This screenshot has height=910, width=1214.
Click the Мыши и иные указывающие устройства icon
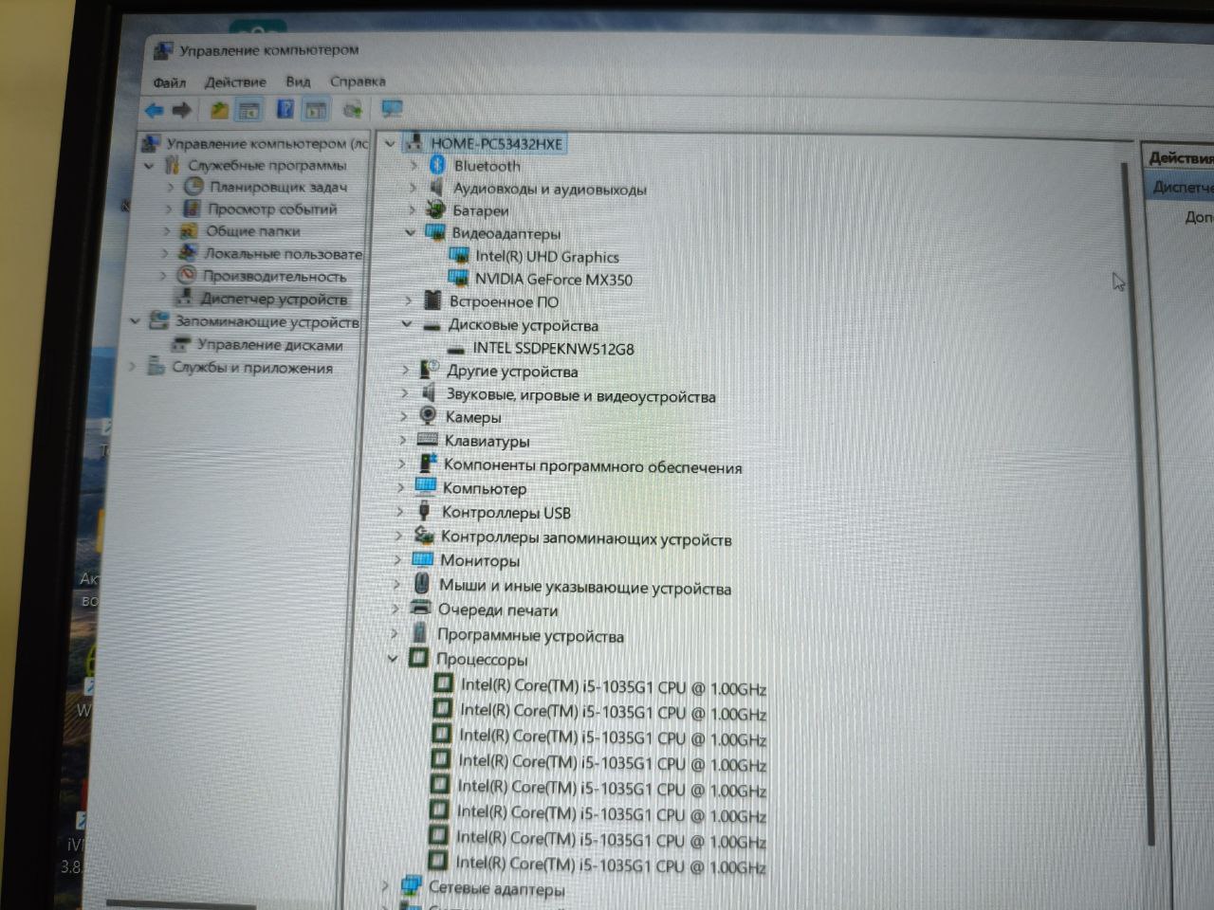(422, 585)
